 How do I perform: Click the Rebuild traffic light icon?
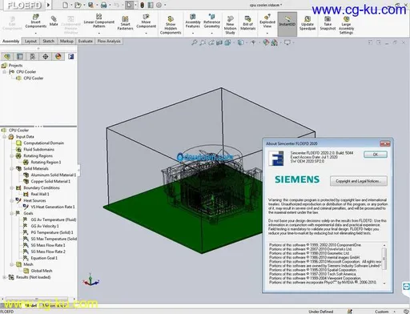click(143, 5)
